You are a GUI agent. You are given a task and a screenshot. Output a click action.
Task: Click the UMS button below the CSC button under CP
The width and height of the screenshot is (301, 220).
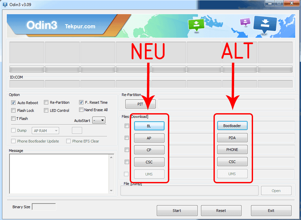click(x=149, y=174)
